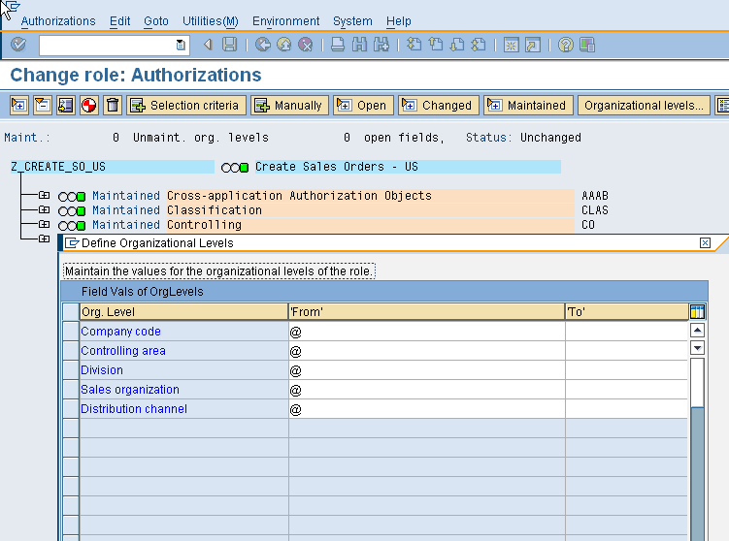Click the table scroll down arrow
This screenshot has height=541, width=729.
pyautogui.click(x=697, y=348)
